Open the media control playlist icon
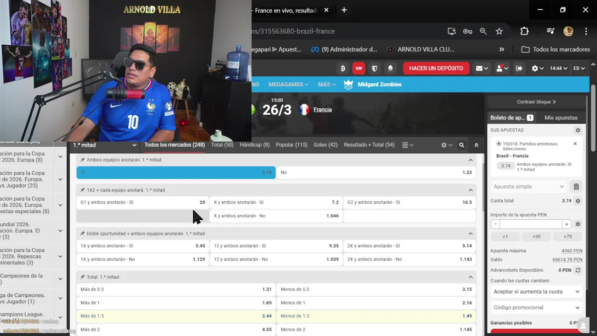This screenshot has height=336, width=597. 551,31
